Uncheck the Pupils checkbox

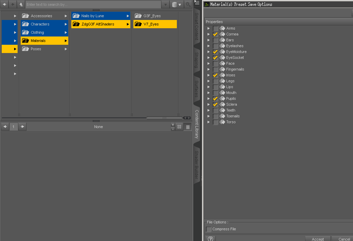215,98
